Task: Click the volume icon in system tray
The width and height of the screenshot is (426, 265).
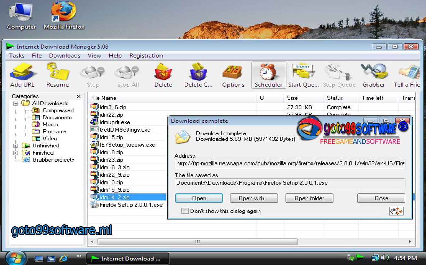Action: 385,258
